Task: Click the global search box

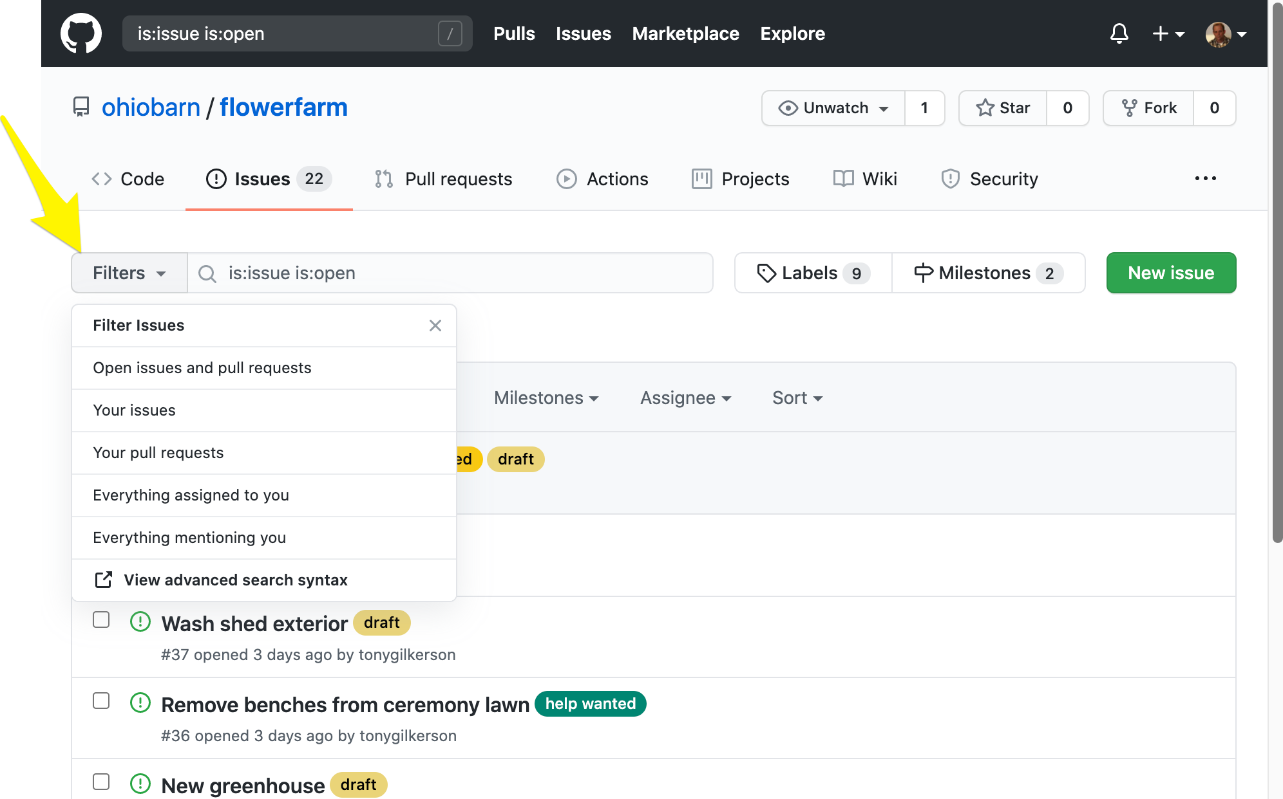Action: pyautogui.click(x=298, y=33)
